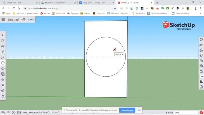Click the Untitled model name
The image size is (204, 115).
click(x=13, y=19)
